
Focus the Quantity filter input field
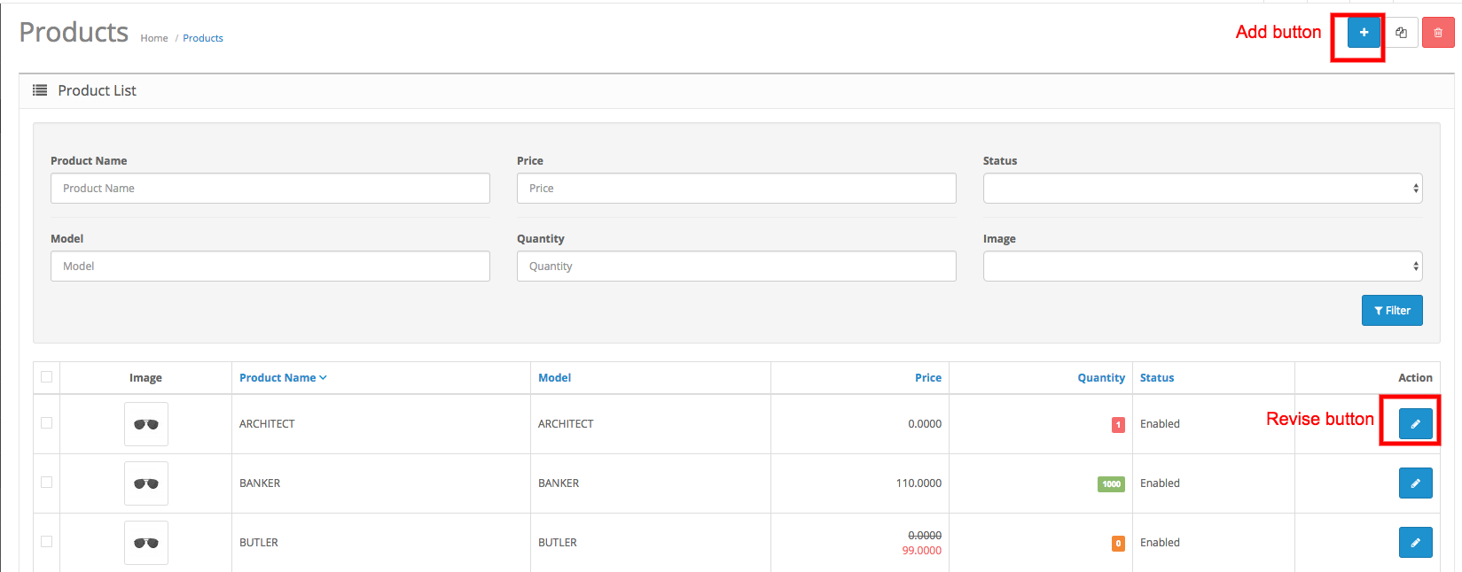(736, 267)
